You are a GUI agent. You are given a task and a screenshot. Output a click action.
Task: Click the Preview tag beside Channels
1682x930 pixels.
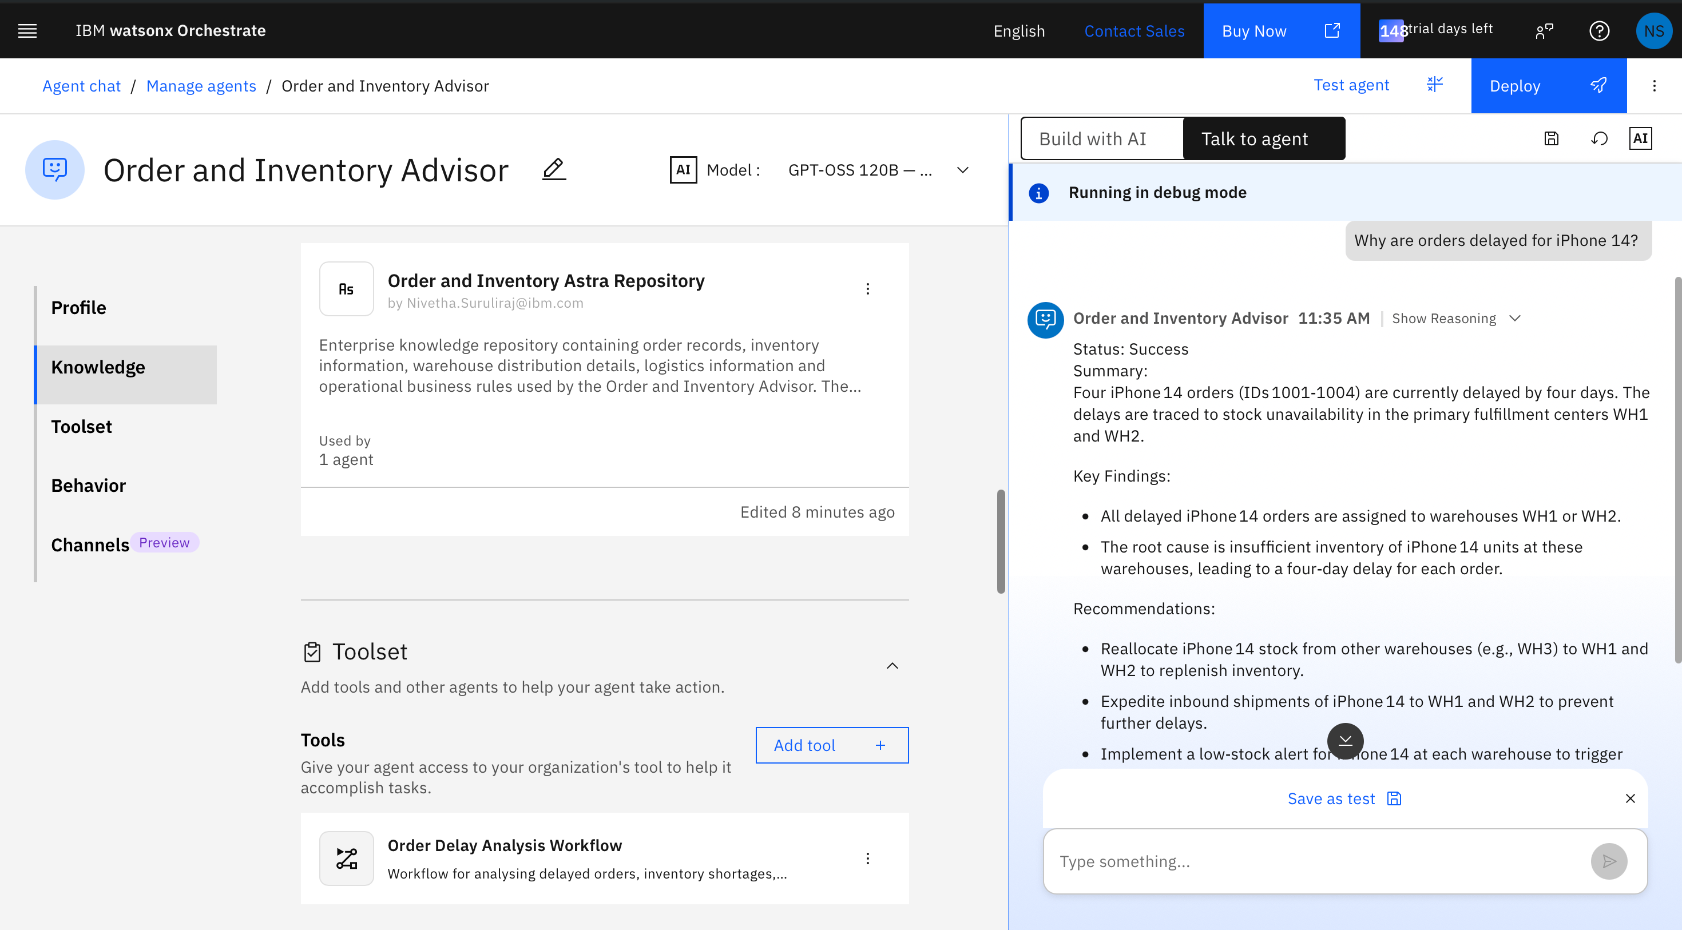(x=164, y=542)
